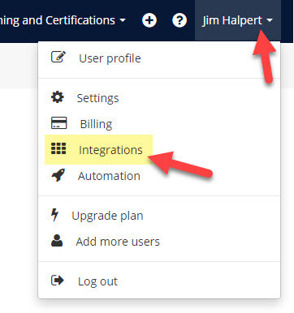The width and height of the screenshot is (294, 313).
Task: Open User profile menu item
Action: pos(110,58)
